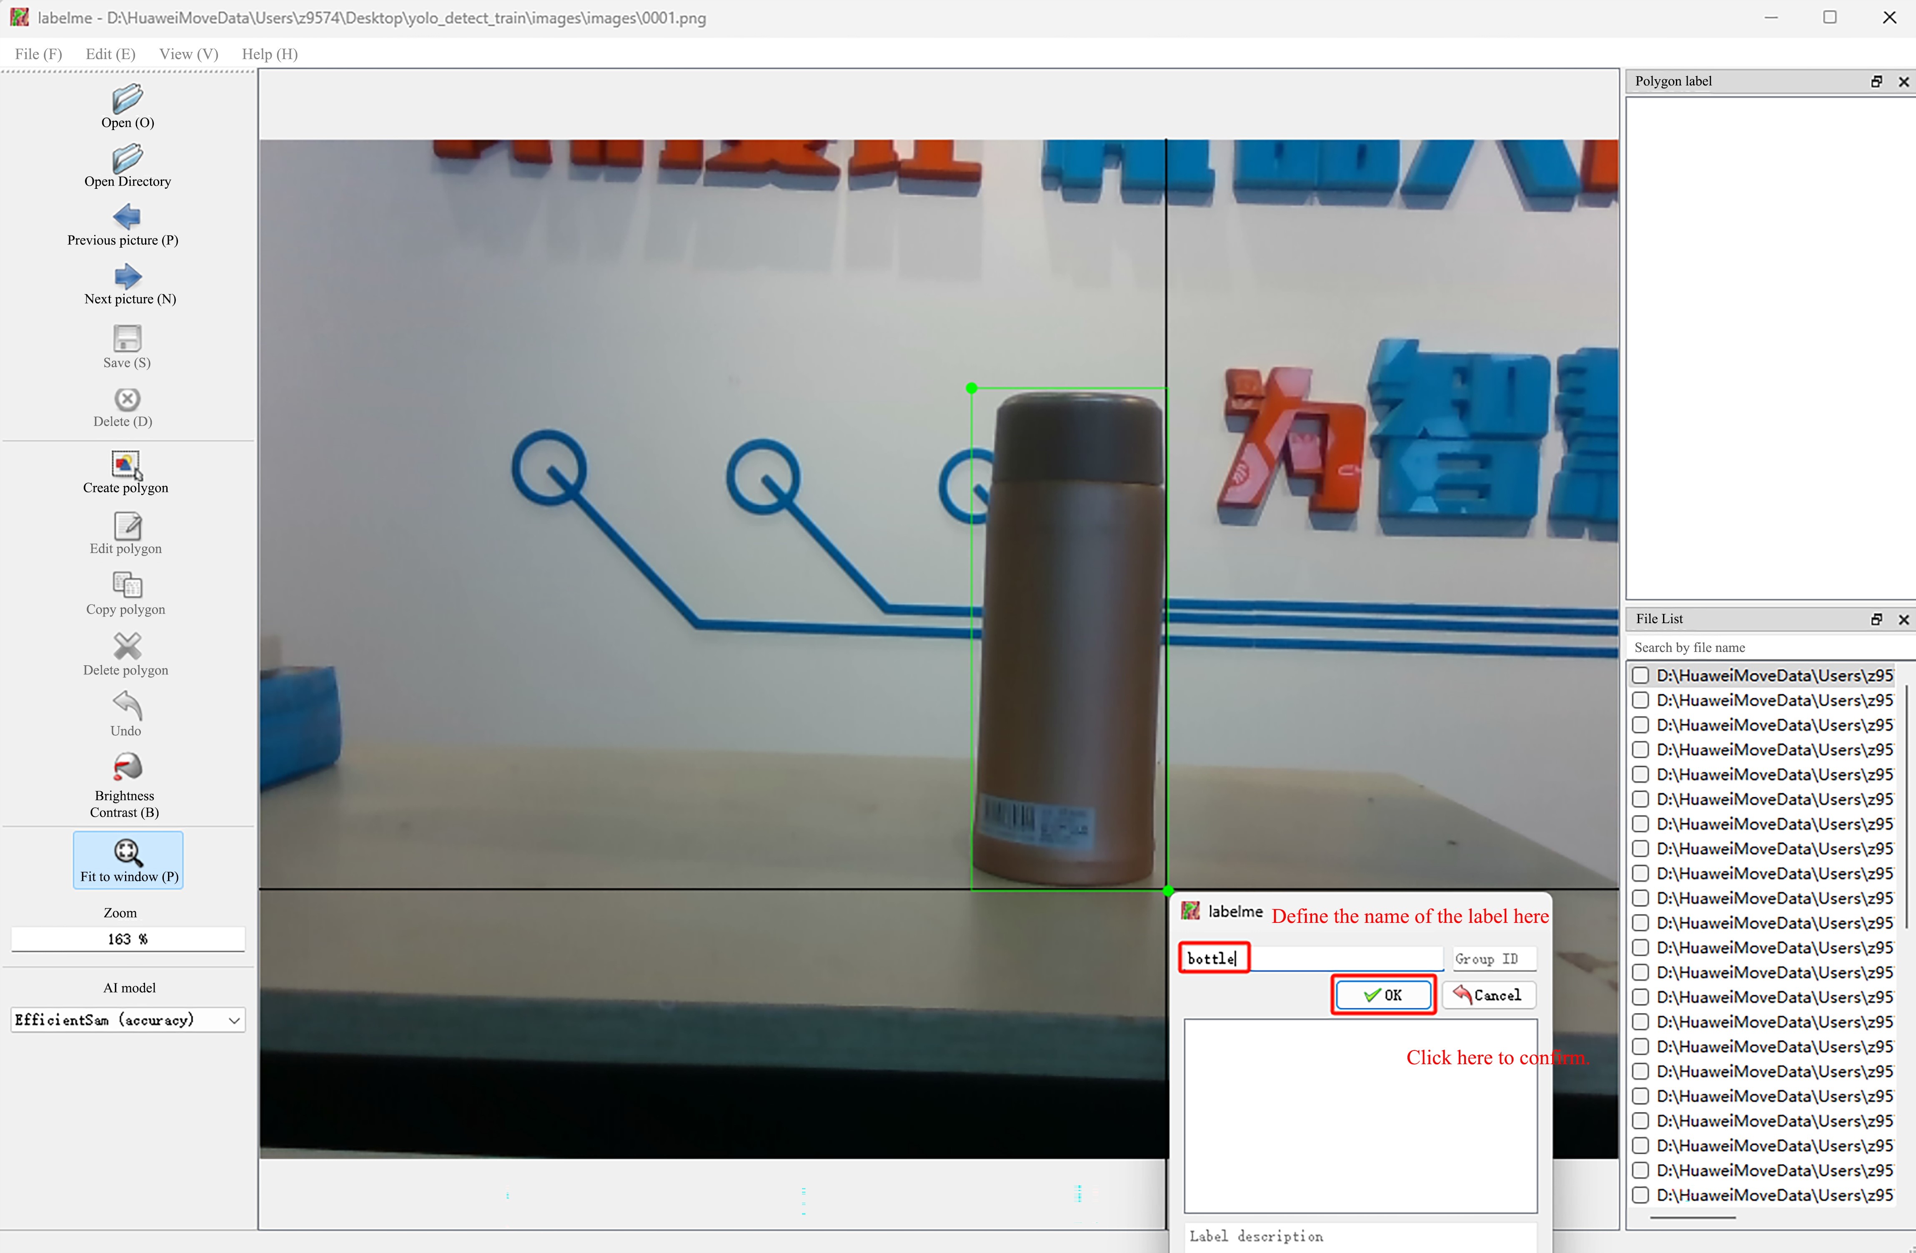Viewport: 1916px width, 1253px height.
Task: Click the Fit to window icon
Action: tap(127, 852)
